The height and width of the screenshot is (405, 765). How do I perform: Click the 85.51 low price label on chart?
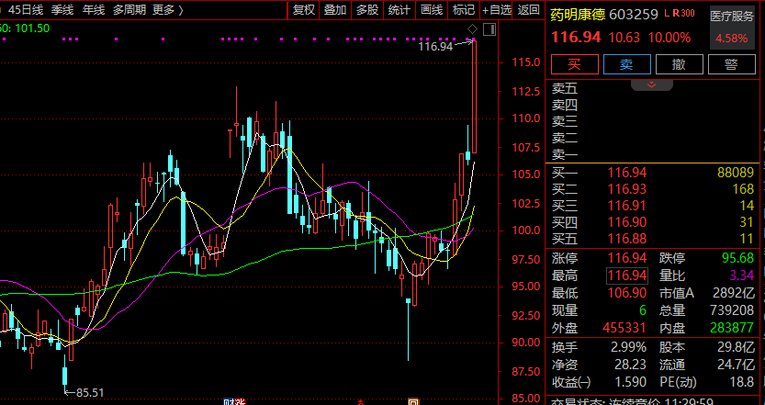click(90, 392)
